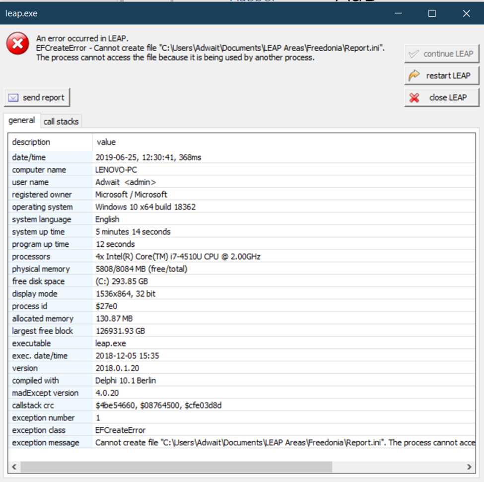Click the 5808/8084 MB (free/total) value

click(141, 269)
